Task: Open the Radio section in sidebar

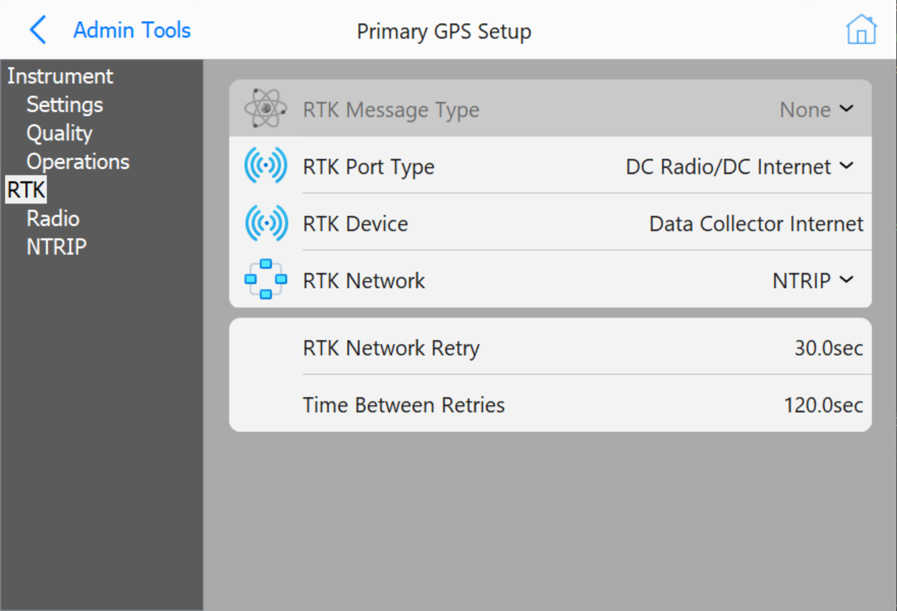Action: pos(53,219)
